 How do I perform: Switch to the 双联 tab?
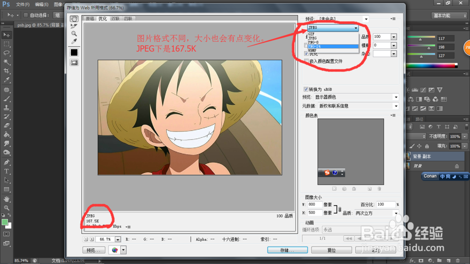click(x=116, y=19)
